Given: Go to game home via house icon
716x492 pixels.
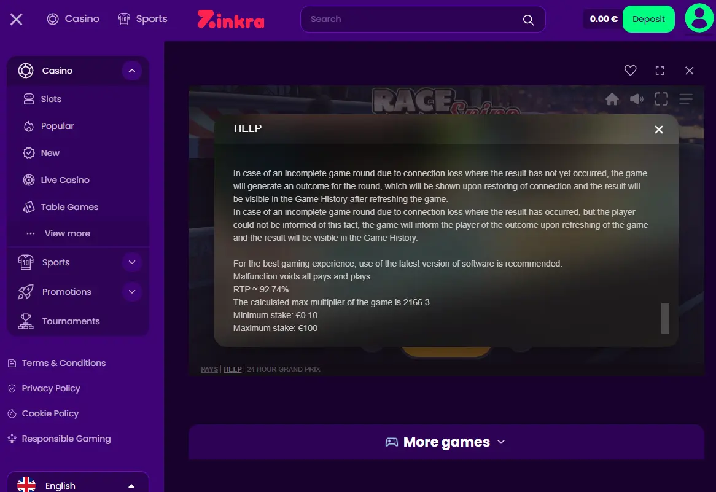Looking at the screenshot, I should coord(612,99).
